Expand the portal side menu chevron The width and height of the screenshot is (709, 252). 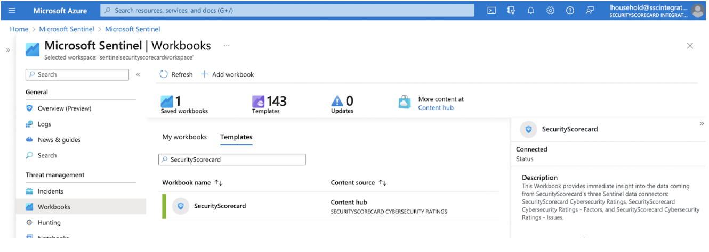coord(8,50)
